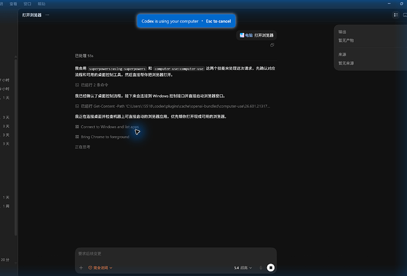Viewport: 407px width, 276px height.
Task: Minimize the Codex window
Action: 389,4
